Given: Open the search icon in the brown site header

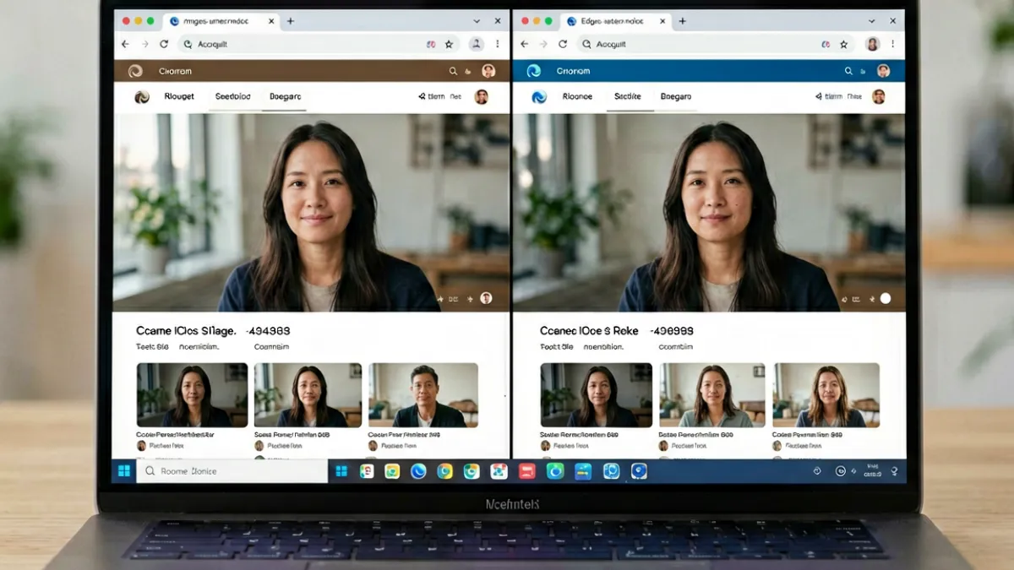Looking at the screenshot, I should point(454,72).
